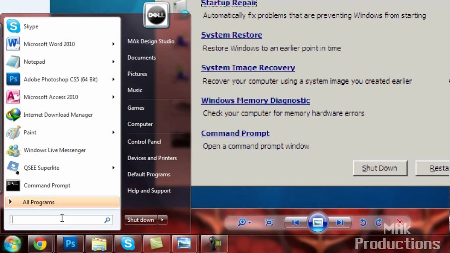450x253 pixels.
Task: Click actual size icon in Photo Viewer
Action: click(x=269, y=222)
